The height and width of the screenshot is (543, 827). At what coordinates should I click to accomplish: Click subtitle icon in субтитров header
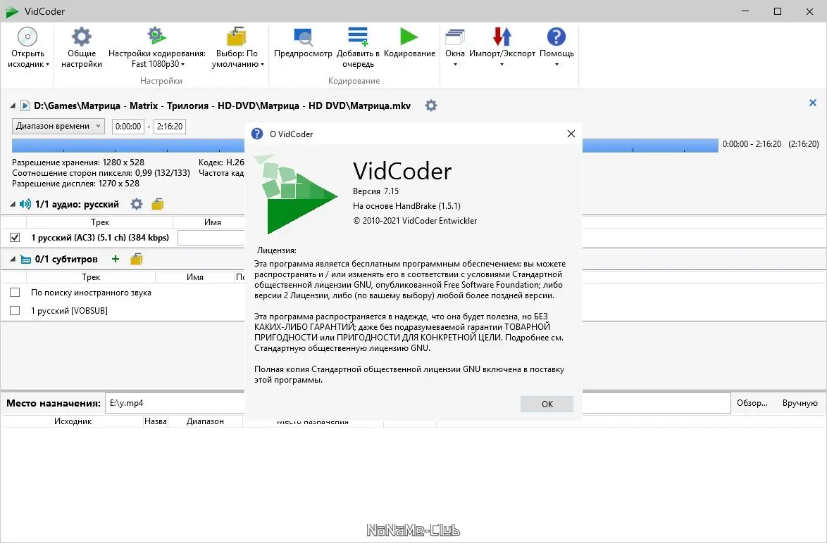tap(25, 259)
